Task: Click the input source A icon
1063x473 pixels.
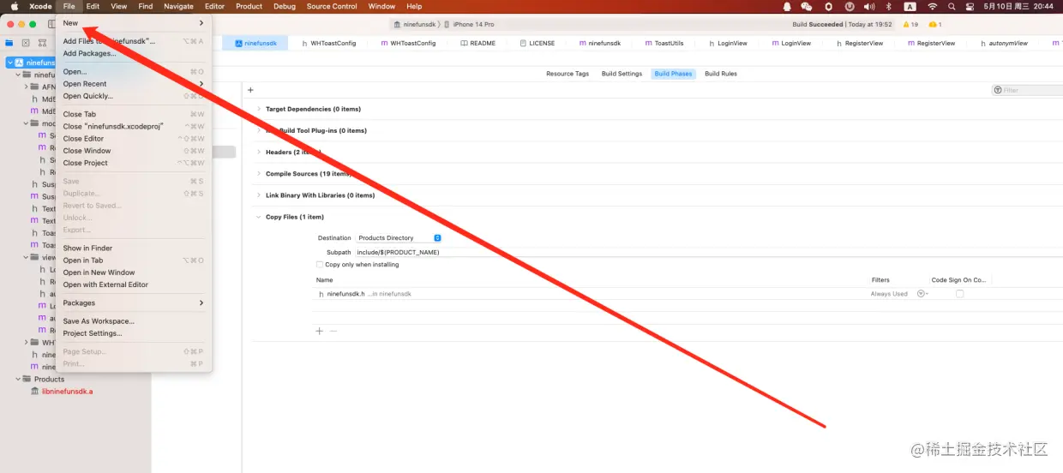Action: (x=910, y=6)
